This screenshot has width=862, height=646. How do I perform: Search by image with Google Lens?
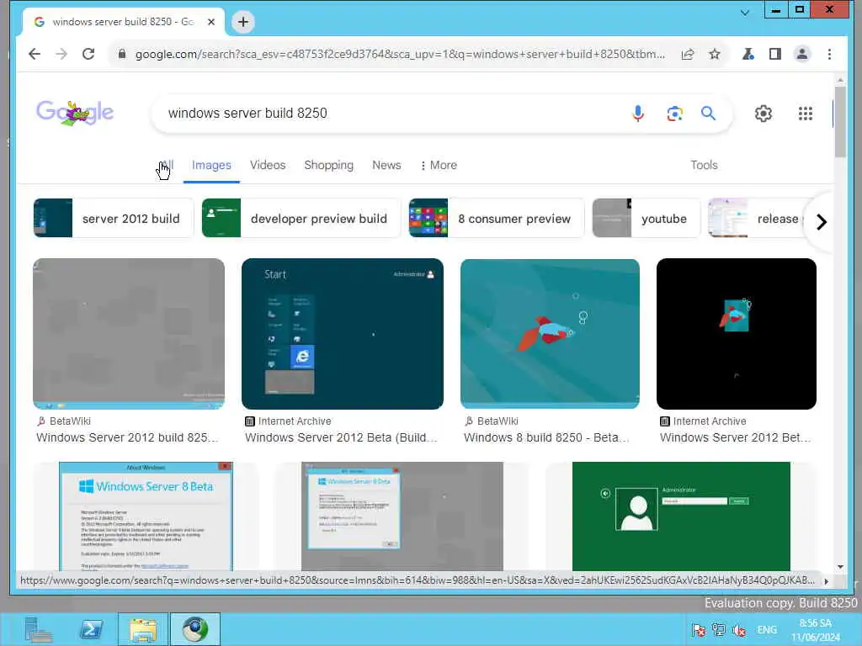pos(674,114)
